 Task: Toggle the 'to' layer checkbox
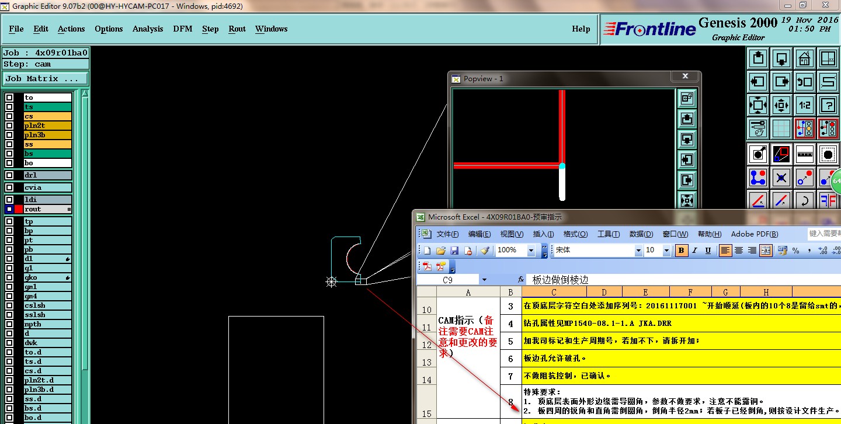pos(9,98)
